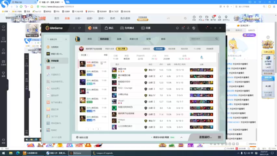
Task: Open 我的英雄 tab in profile bar
Action: tap(171, 49)
